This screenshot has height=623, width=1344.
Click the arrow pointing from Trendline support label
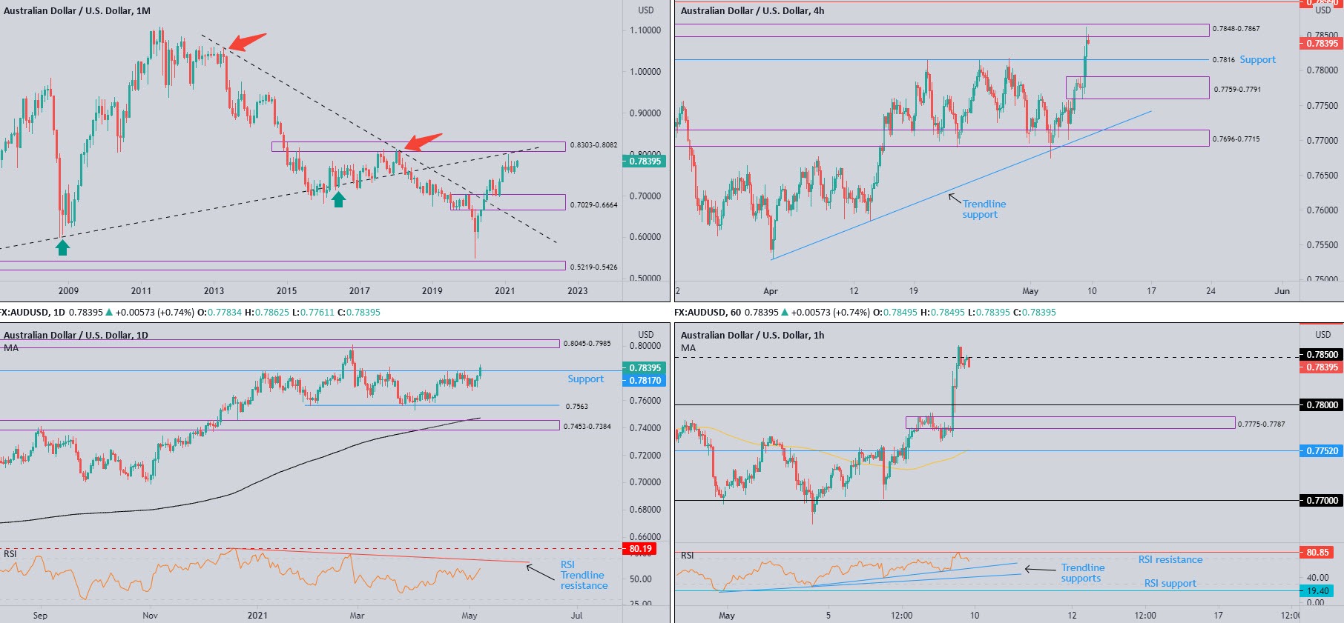point(955,198)
